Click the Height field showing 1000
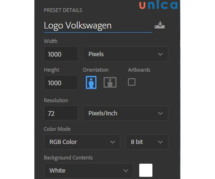The width and height of the screenshot is (215, 179). point(61,83)
